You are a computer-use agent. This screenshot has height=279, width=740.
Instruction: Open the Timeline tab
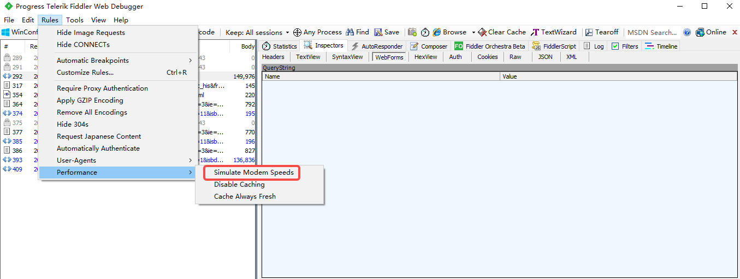click(x=661, y=46)
